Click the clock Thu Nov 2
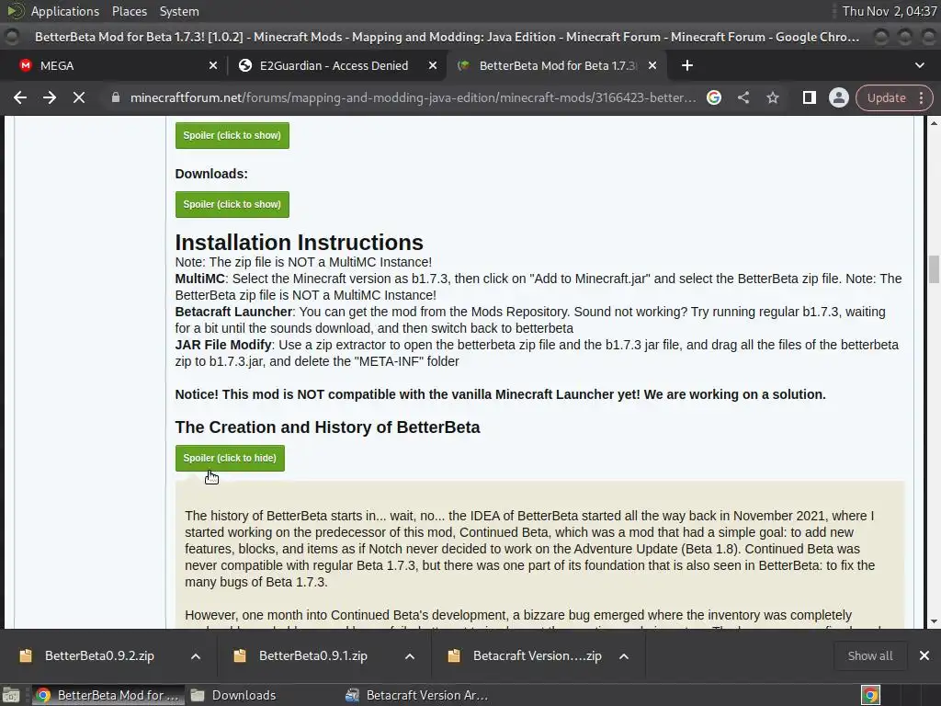 coord(890,11)
